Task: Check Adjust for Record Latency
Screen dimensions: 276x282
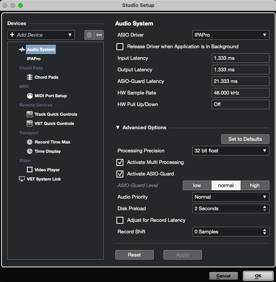Action: coord(120,220)
